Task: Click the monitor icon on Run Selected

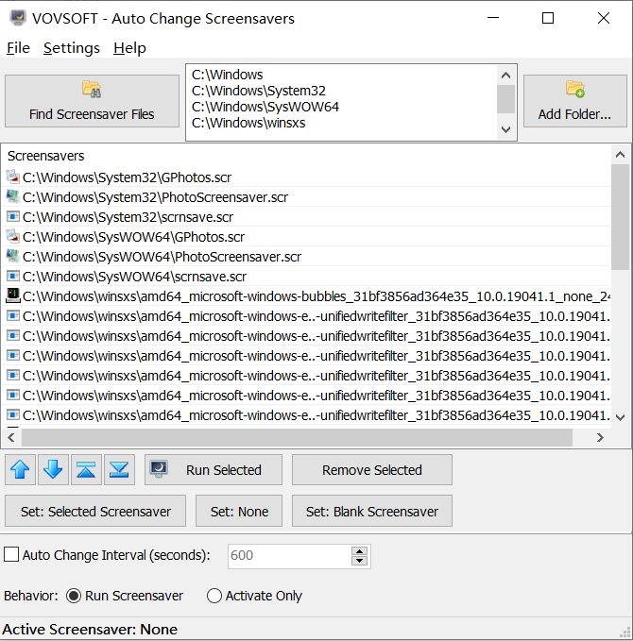Action: tap(159, 469)
